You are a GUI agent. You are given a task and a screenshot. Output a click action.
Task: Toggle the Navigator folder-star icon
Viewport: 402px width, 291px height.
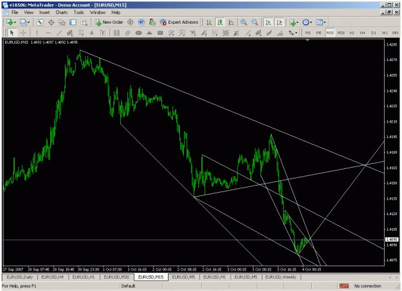click(62, 22)
